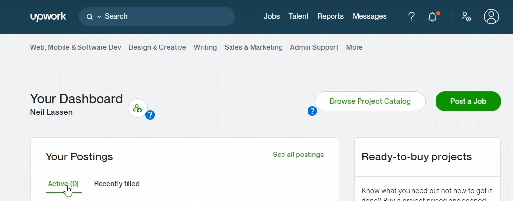Expand the search type dropdown chevron

pyautogui.click(x=99, y=17)
